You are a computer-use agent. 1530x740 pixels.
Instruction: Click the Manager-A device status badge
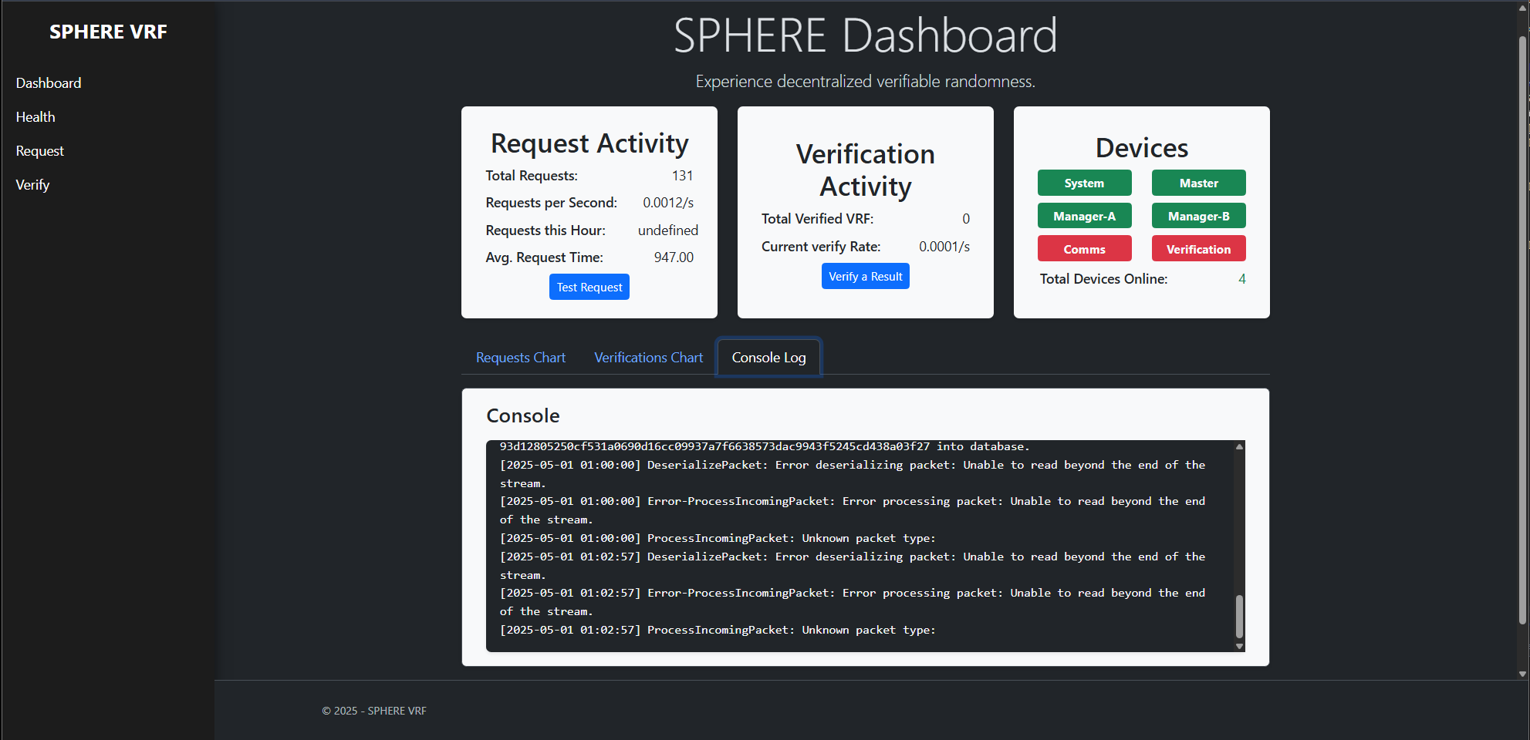[x=1084, y=216]
